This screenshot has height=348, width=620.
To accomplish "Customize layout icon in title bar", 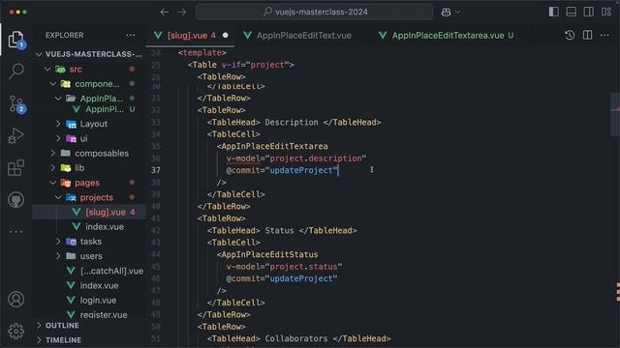I will pos(606,12).
